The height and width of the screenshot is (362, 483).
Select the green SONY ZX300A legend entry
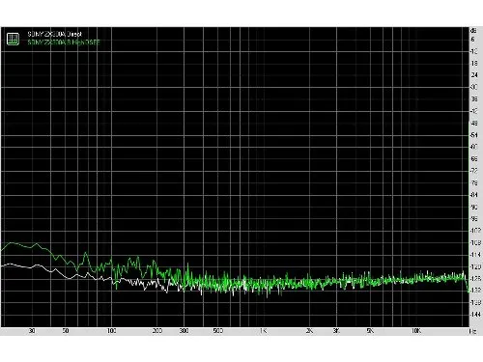point(64,42)
